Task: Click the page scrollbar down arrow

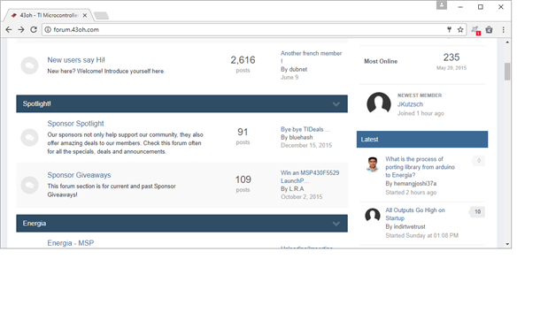Action: point(507,244)
